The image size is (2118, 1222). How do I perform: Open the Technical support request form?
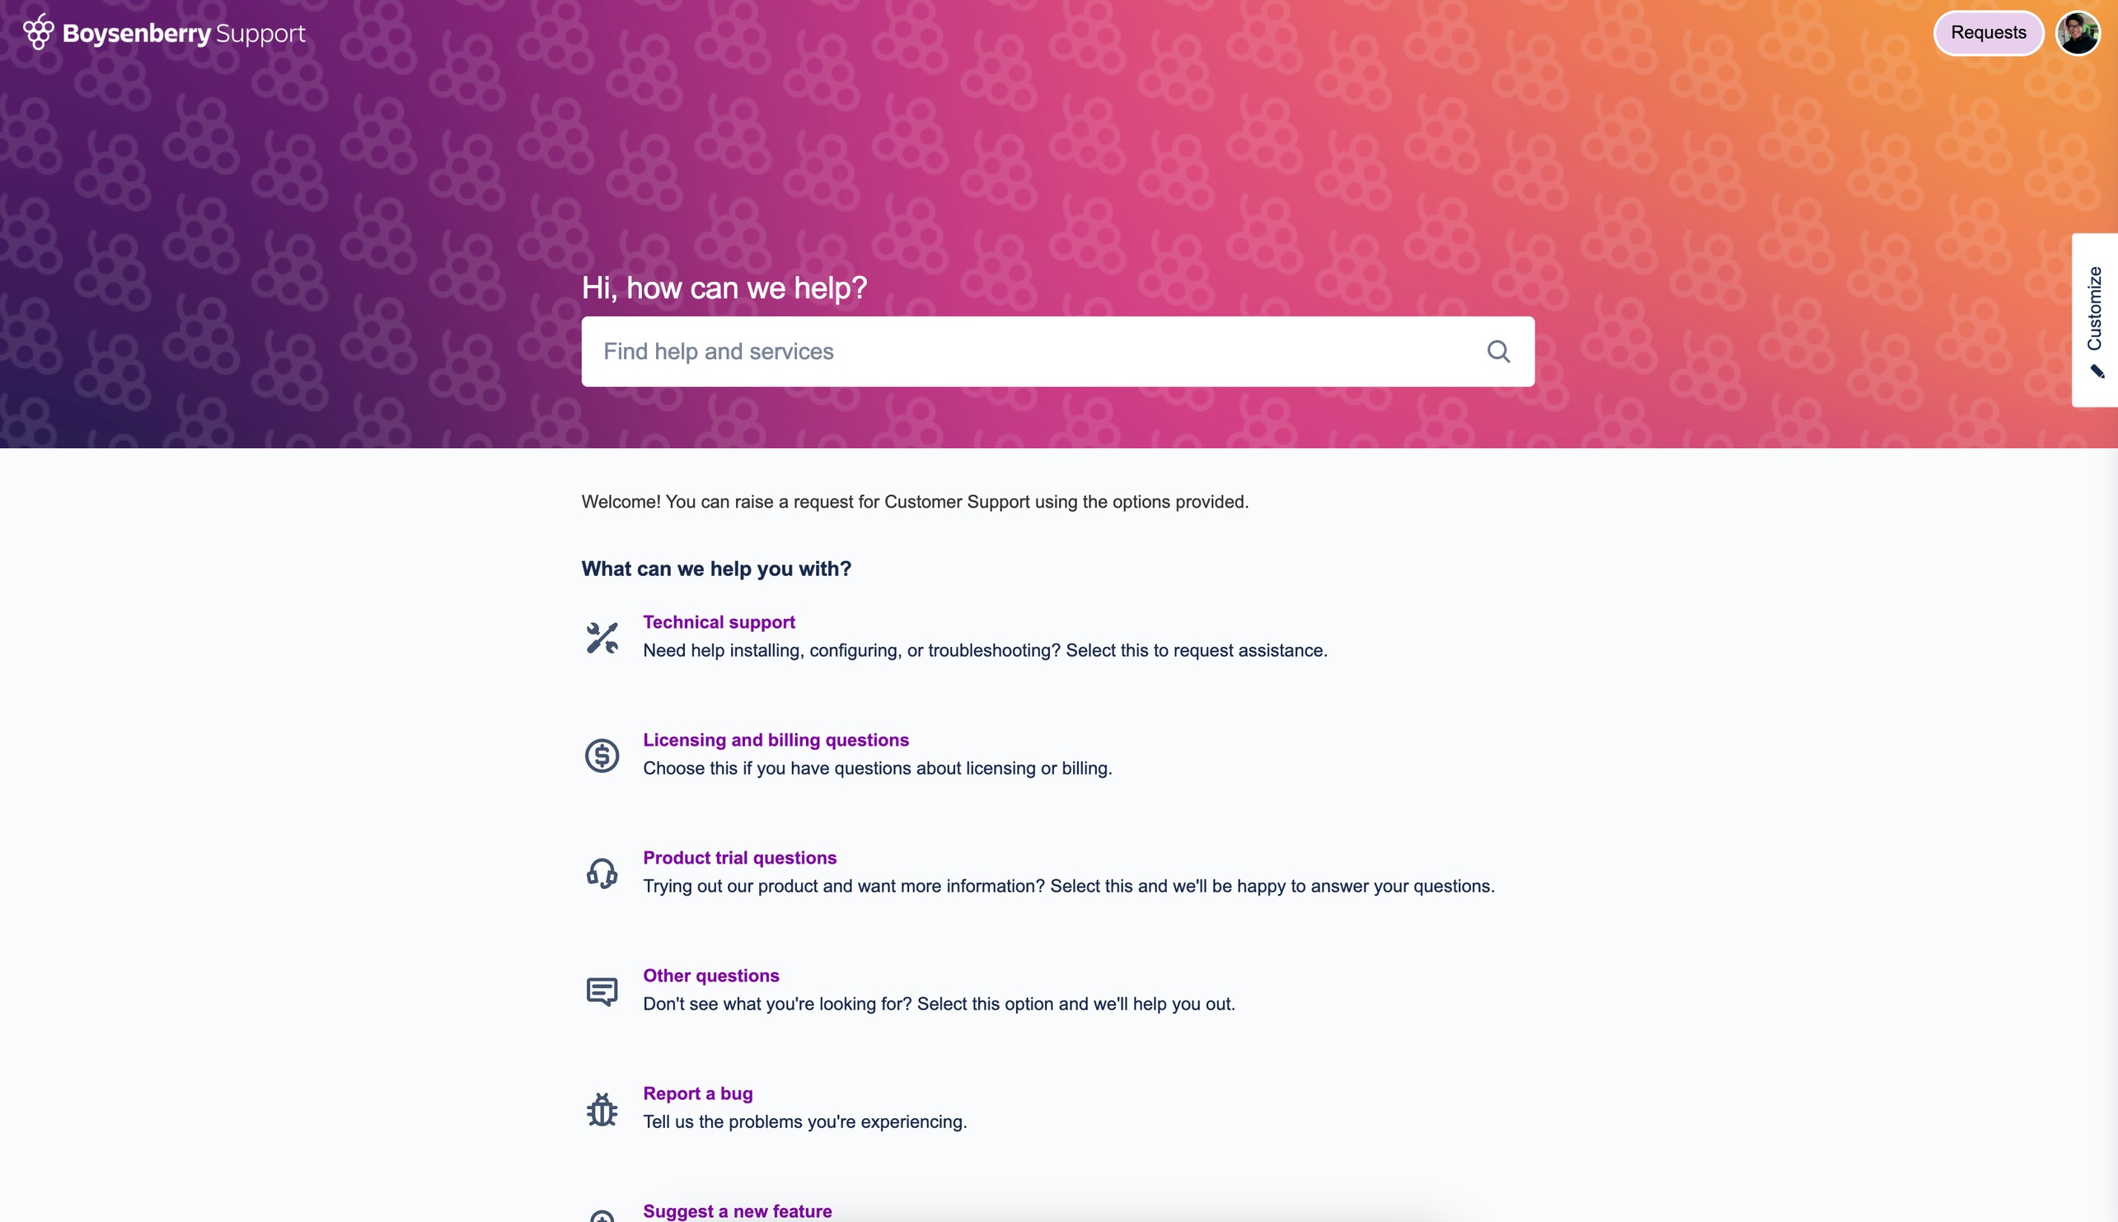tap(719, 621)
